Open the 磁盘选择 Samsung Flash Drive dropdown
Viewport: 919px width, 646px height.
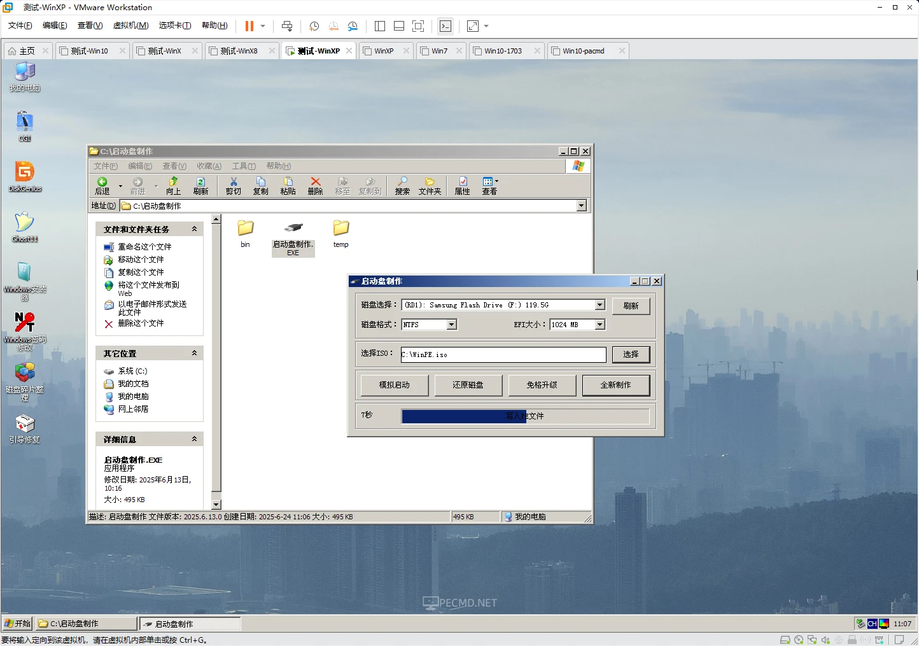click(x=600, y=305)
